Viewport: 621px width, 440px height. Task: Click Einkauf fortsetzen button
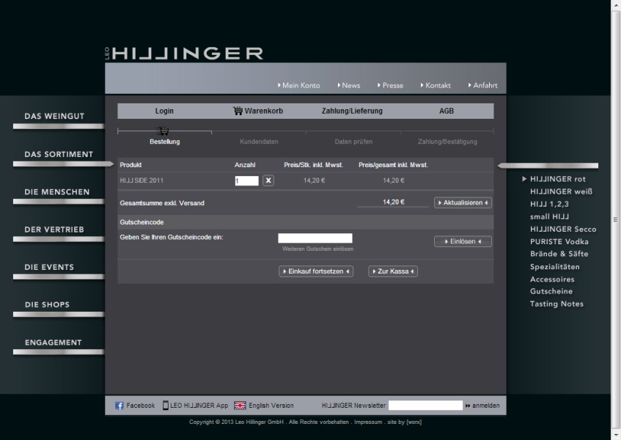point(316,271)
